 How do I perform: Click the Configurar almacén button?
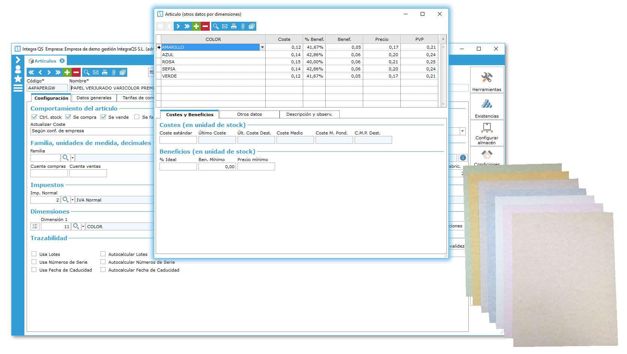coord(486,133)
